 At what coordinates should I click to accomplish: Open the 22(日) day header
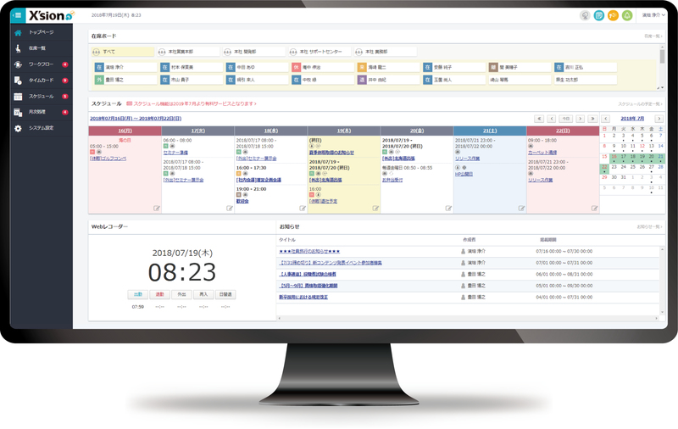coord(563,131)
